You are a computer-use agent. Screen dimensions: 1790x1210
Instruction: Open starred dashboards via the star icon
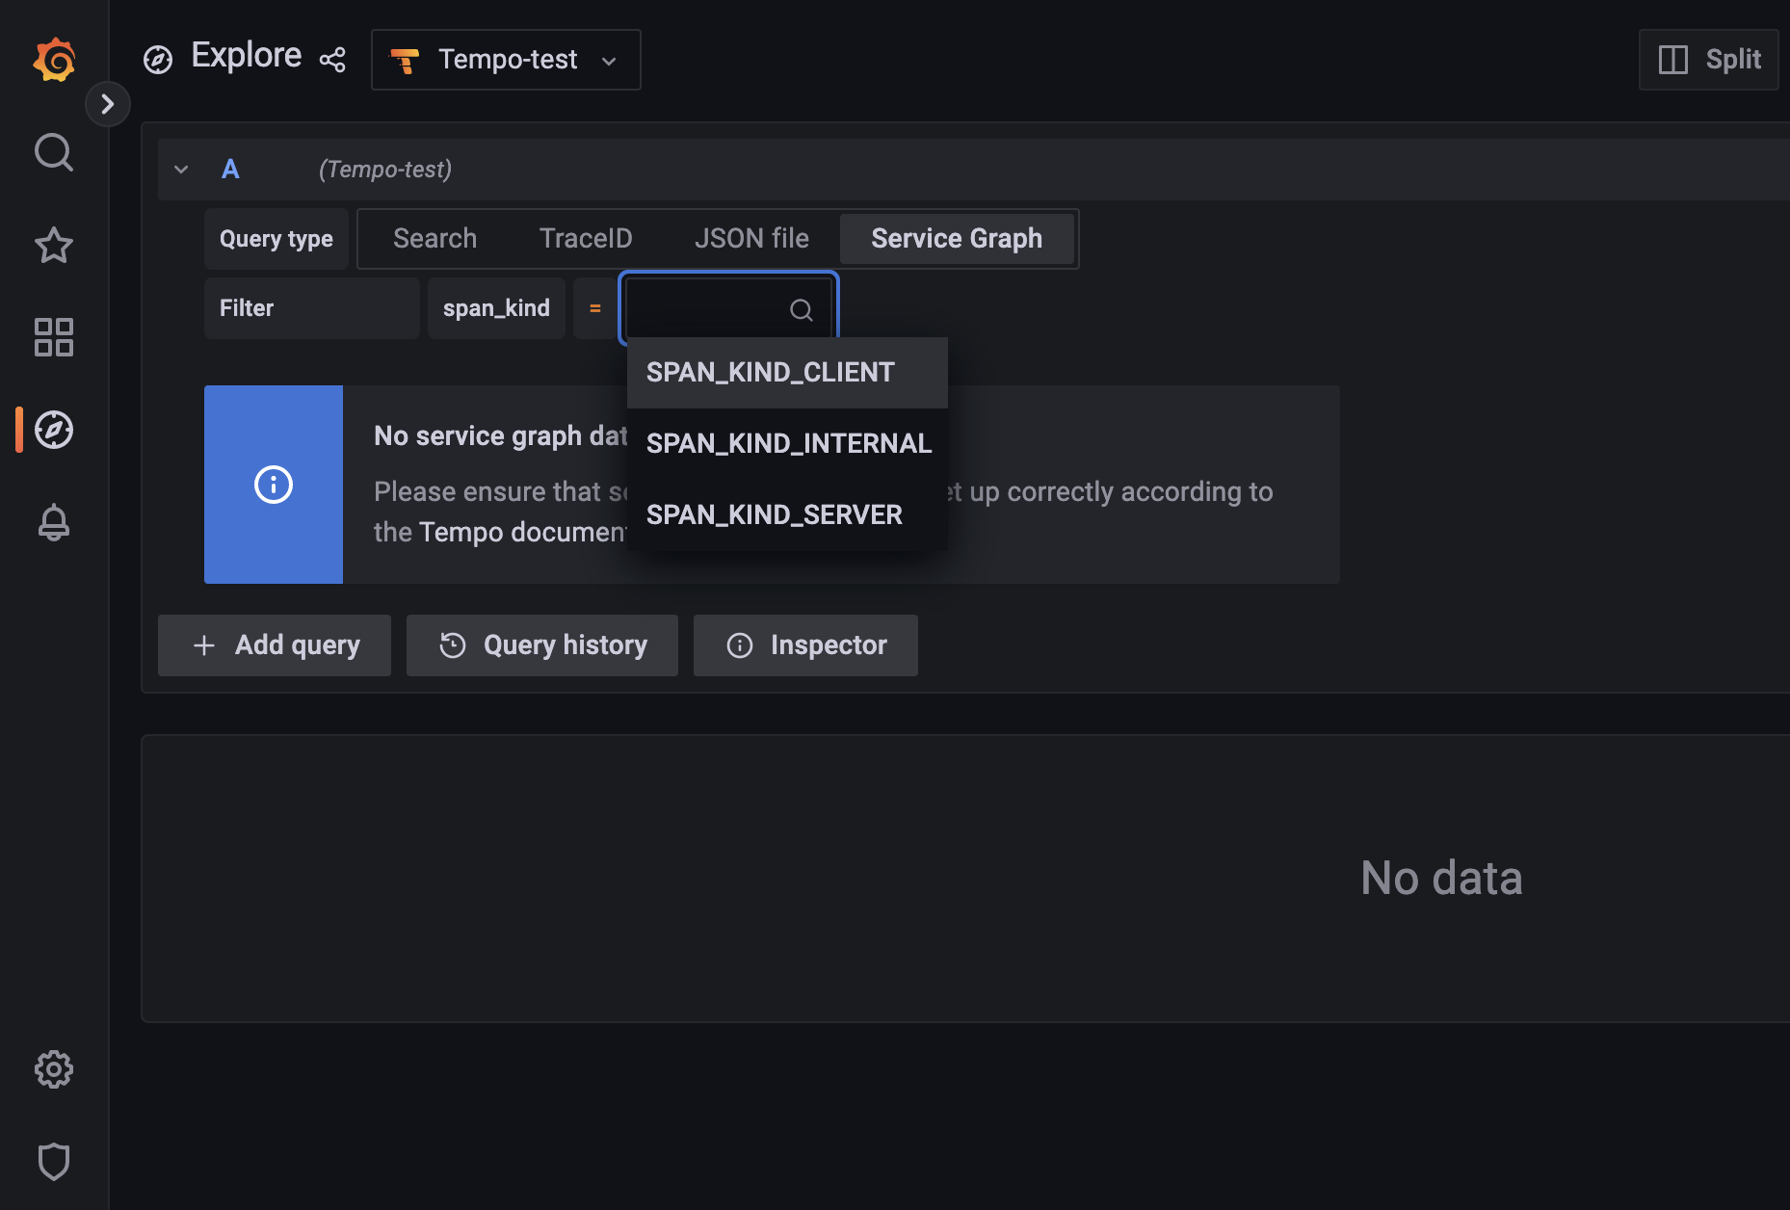click(54, 246)
